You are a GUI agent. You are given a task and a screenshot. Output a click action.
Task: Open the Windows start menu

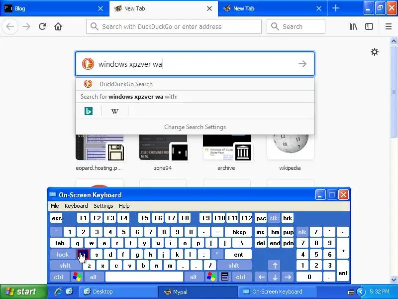(x=23, y=292)
